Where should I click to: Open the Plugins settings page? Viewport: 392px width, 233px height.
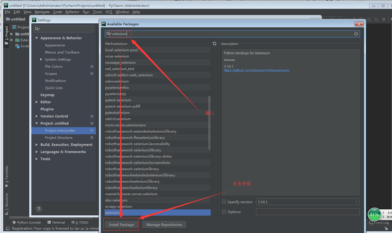point(47,109)
